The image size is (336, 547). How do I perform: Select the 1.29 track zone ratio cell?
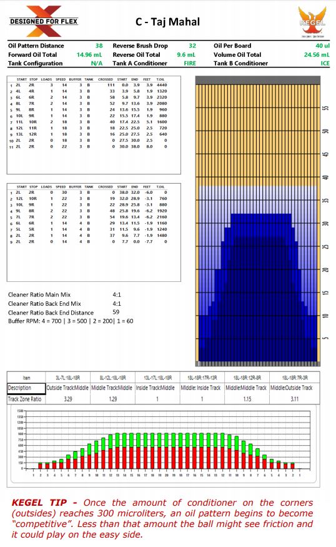coord(113,399)
